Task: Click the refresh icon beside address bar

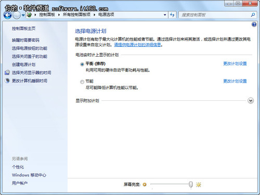Action: [x=172, y=15]
